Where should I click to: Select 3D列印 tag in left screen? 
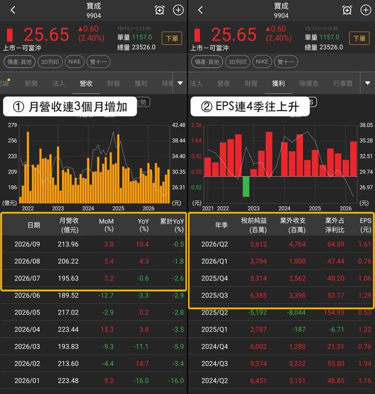pyautogui.click(x=50, y=62)
